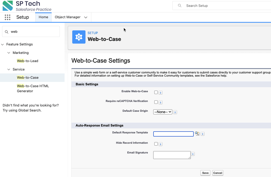Collapse the Feature Settings tree section
Screen dimensions: 271x177
coord(3,44)
